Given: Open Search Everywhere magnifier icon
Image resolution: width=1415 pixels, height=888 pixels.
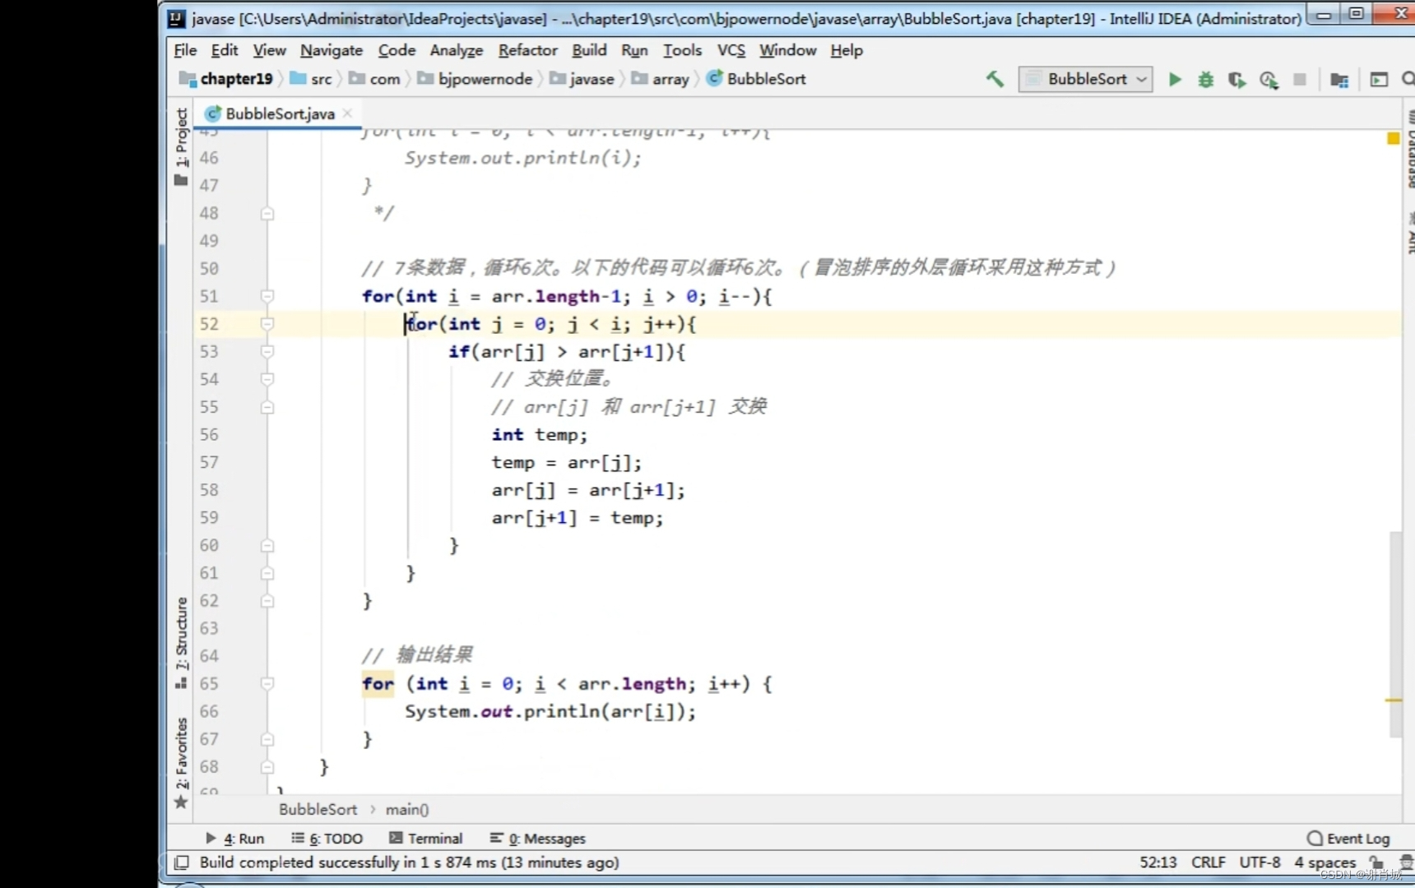Looking at the screenshot, I should tap(1408, 80).
